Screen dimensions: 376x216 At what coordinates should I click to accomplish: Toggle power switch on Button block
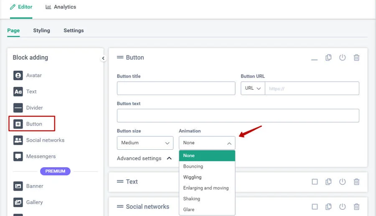[343, 58]
